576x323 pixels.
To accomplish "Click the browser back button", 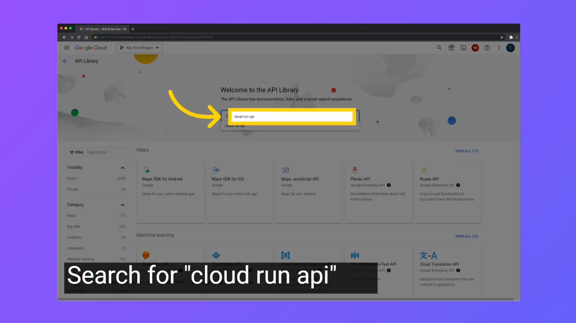I will click(64, 37).
